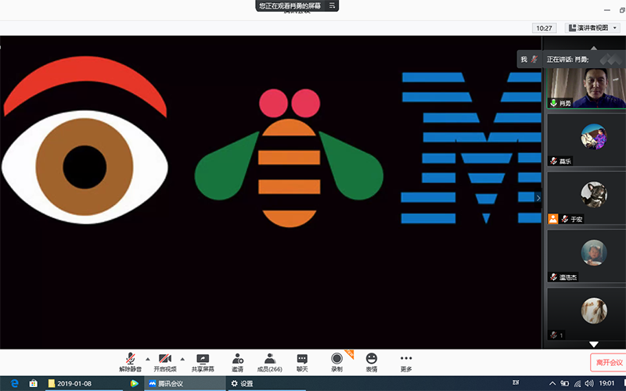
Task: Collapse participant panel with side chevron
Action: point(538,198)
